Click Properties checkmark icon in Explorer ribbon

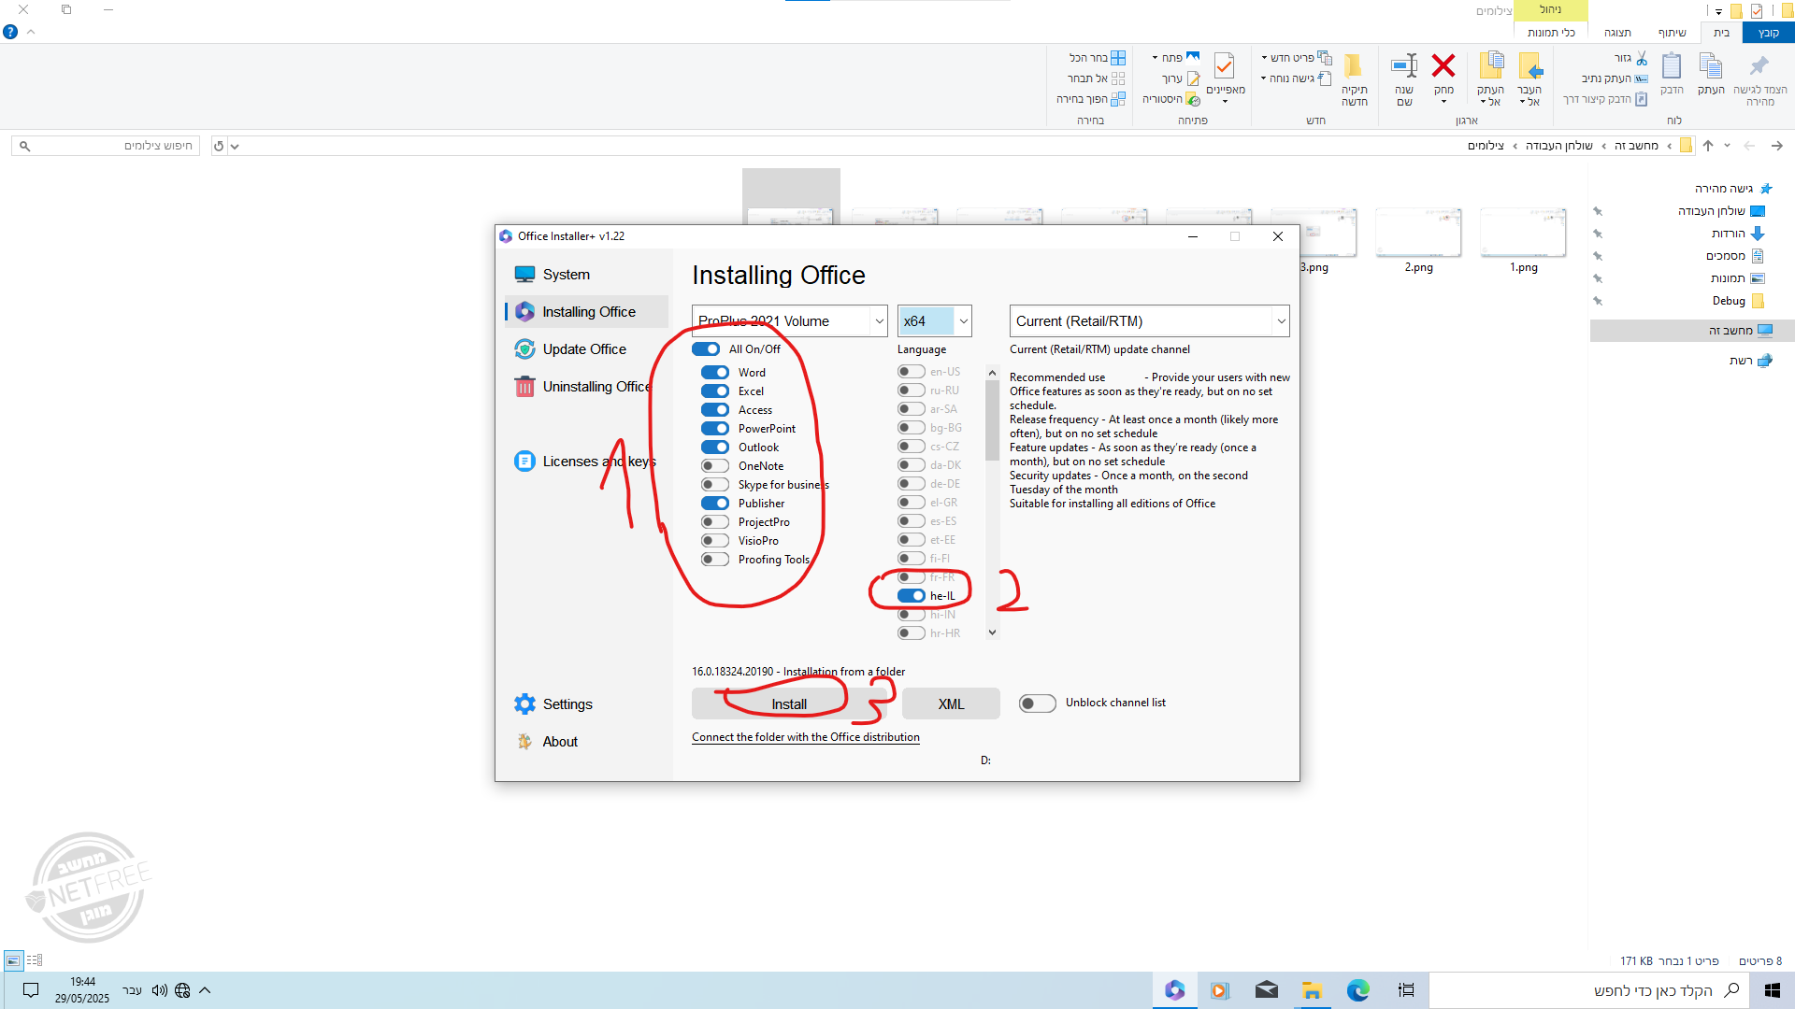(x=1224, y=65)
